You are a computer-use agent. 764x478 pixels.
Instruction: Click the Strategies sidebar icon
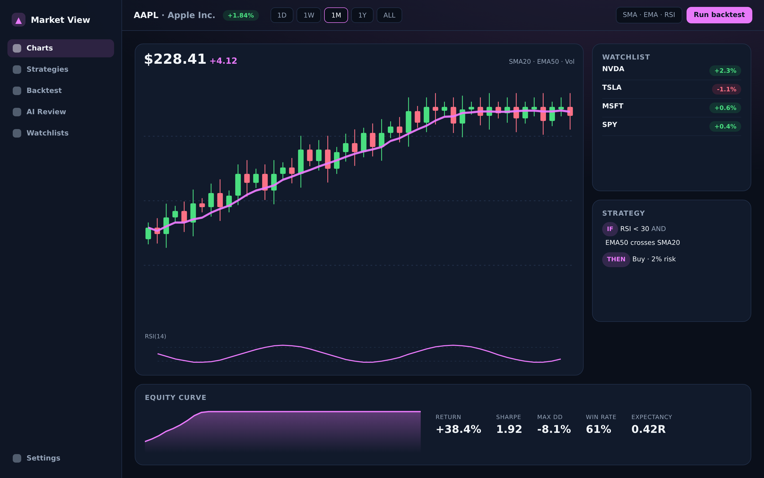(x=17, y=70)
